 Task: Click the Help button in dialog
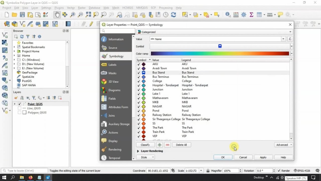pyautogui.click(x=283, y=157)
